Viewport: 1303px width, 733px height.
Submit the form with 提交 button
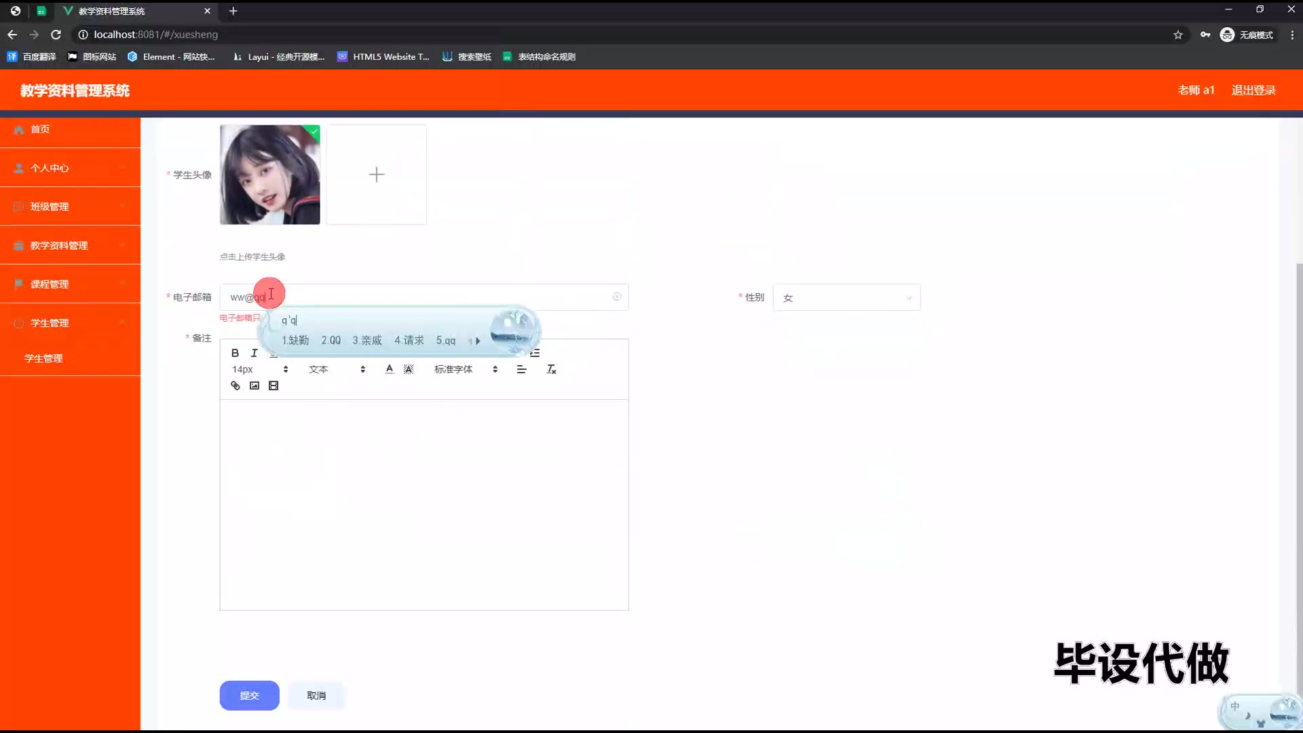coord(250,696)
